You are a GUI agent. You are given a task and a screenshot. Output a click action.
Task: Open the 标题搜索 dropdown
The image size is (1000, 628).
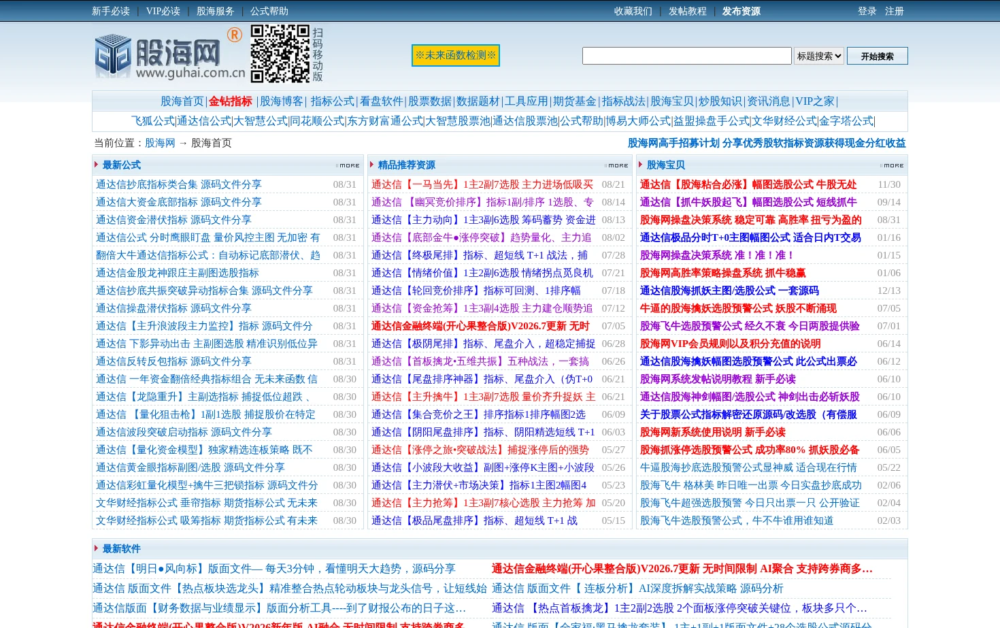coord(819,56)
